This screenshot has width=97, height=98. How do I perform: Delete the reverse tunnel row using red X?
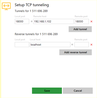click(91, 44)
